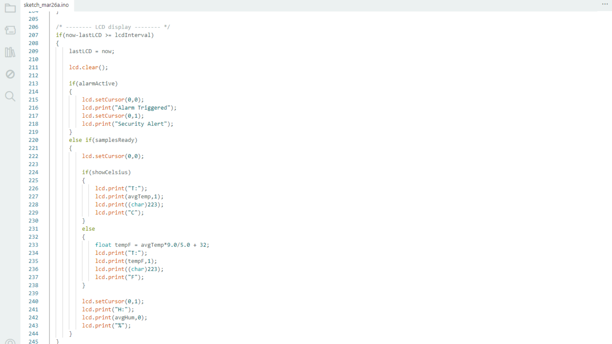Click the lcd.print("F"); line
The image size is (612, 344).
click(x=120, y=277)
